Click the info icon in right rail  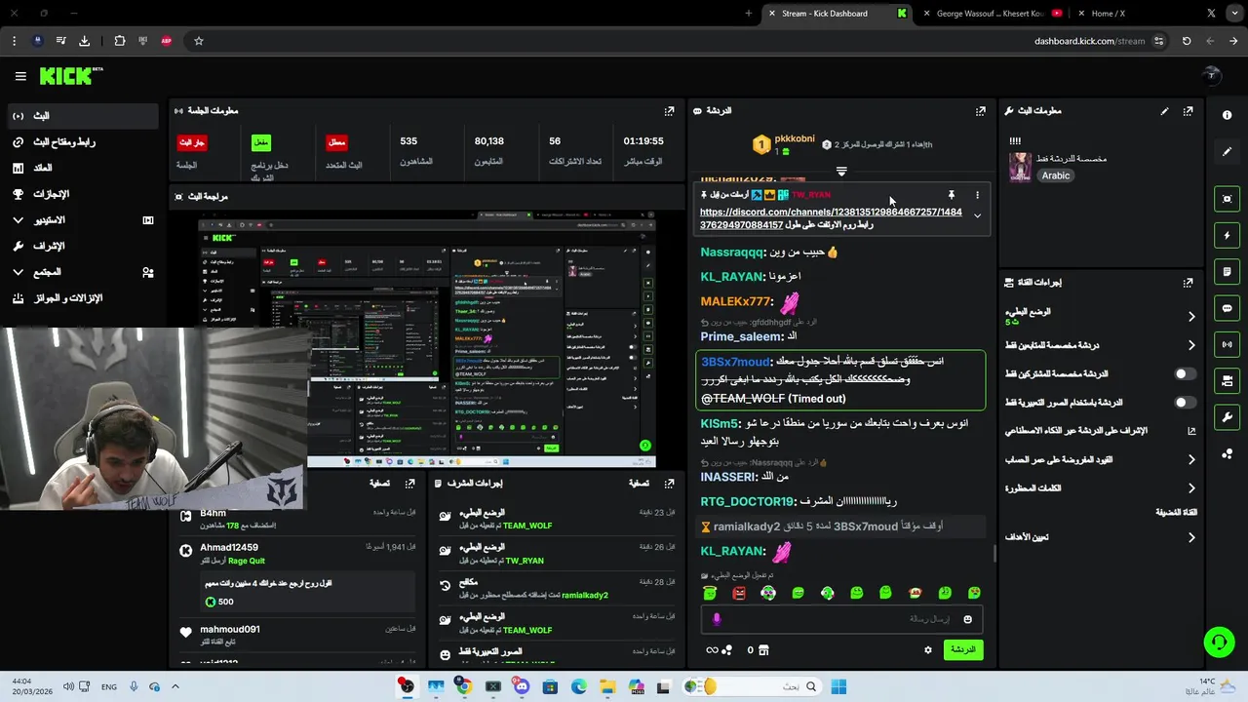pyautogui.click(x=1227, y=115)
